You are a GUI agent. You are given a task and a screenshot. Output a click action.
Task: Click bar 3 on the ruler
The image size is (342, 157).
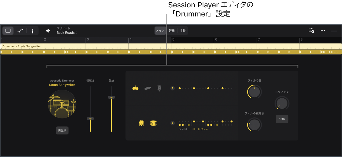tap(88, 40)
